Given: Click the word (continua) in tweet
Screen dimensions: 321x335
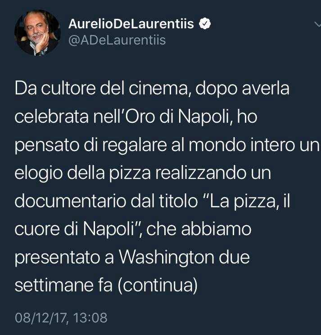Looking at the screenshot, I should pyautogui.click(x=158, y=285).
